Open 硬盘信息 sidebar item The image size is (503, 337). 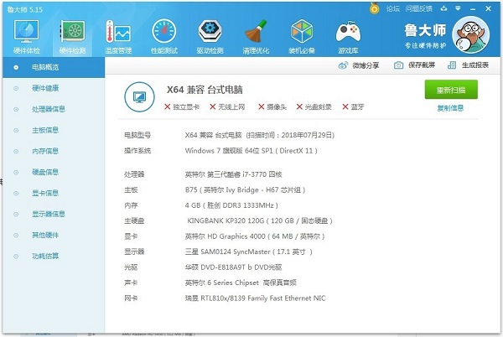(44, 172)
